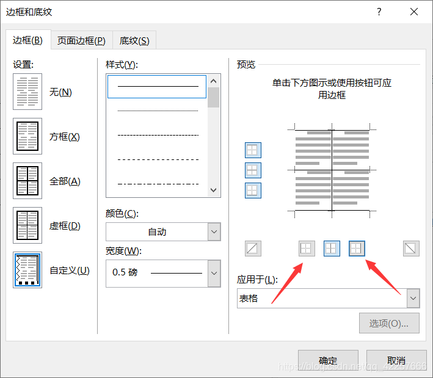
Task: Click the help question mark button
Action: tap(379, 12)
